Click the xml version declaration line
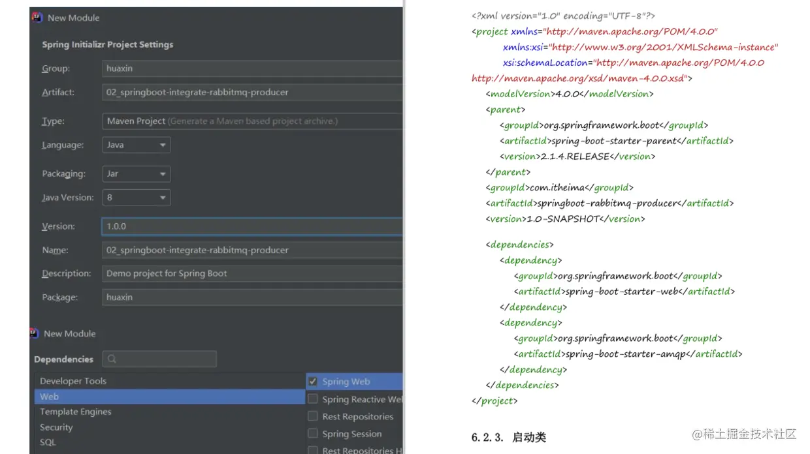 point(563,16)
